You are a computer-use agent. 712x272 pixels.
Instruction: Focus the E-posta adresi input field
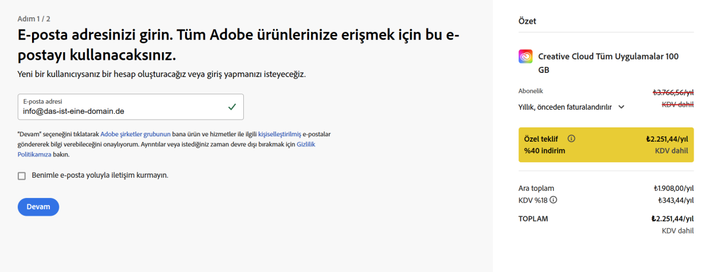coord(131,107)
